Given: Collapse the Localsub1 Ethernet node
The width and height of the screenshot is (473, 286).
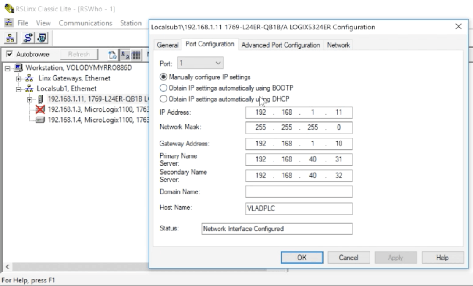Looking at the screenshot, I should click(19, 89).
